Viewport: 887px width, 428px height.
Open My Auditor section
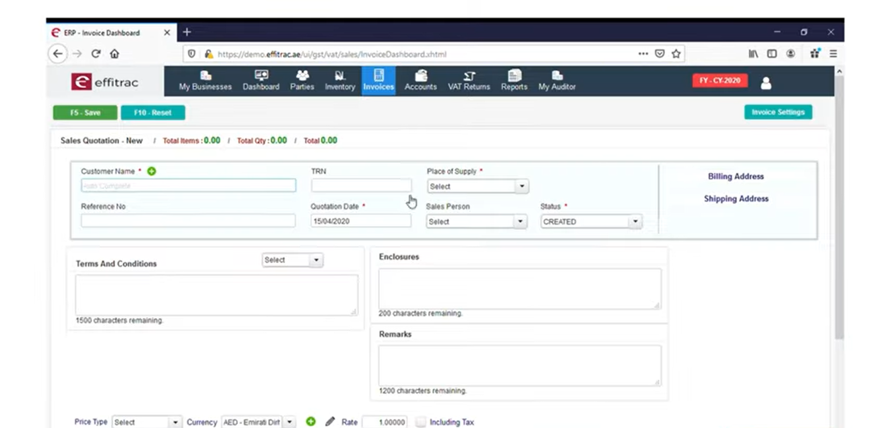[556, 80]
